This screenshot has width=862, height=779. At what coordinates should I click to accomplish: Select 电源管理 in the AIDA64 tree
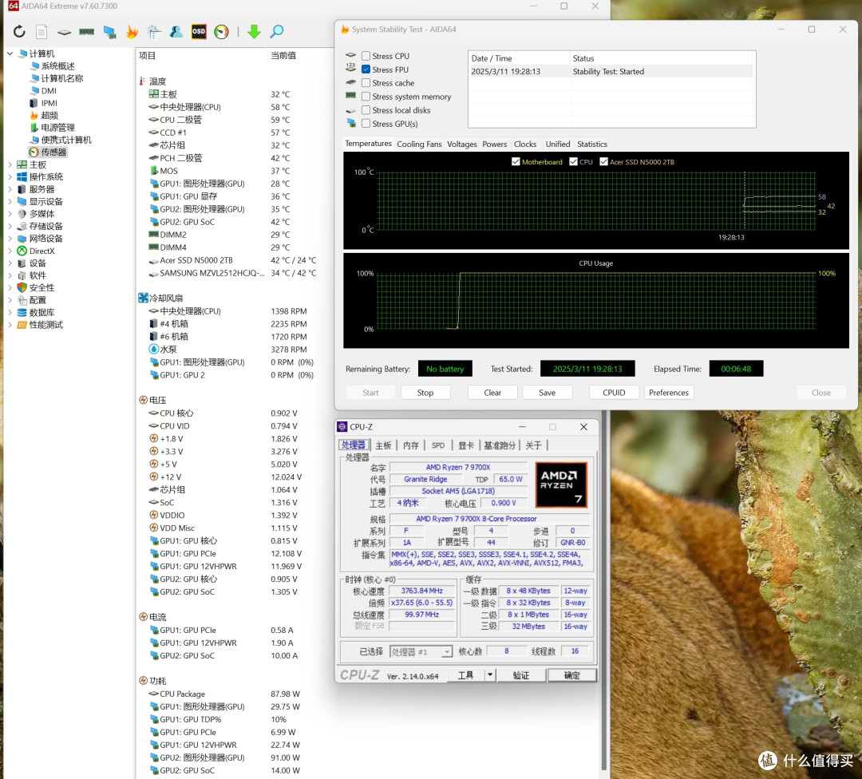coord(52,128)
